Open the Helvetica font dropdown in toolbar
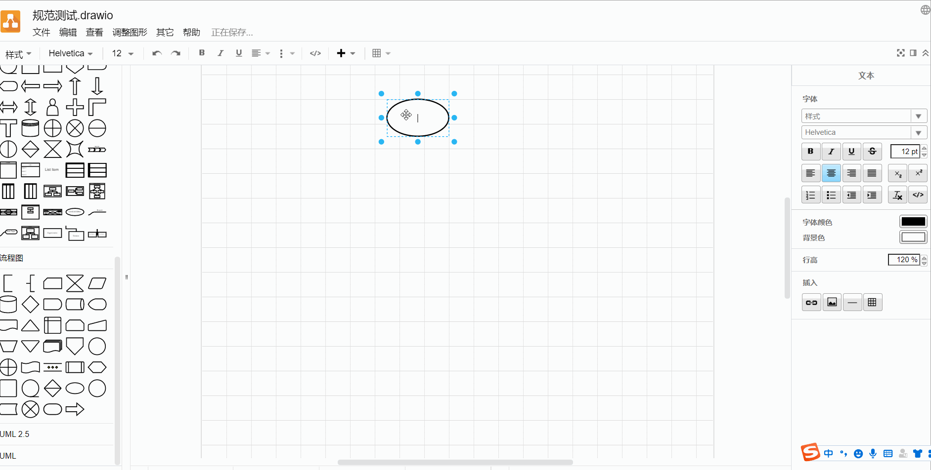This screenshot has height=470, width=931. coord(70,53)
